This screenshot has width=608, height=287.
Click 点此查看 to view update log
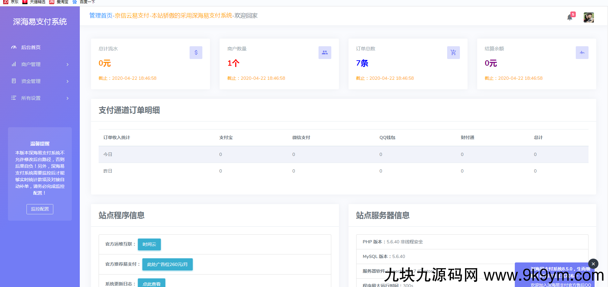coord(152,283)
